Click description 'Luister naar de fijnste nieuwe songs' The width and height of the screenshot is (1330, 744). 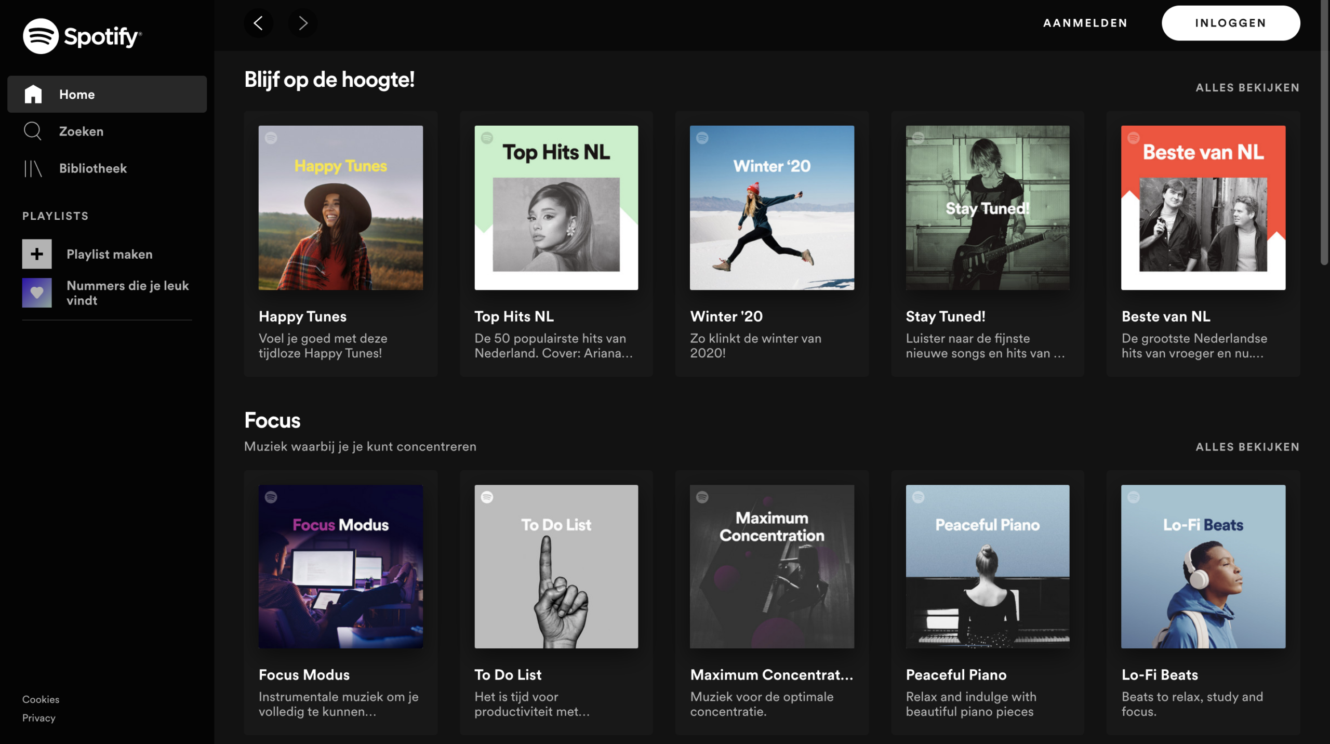pos(985,346)
